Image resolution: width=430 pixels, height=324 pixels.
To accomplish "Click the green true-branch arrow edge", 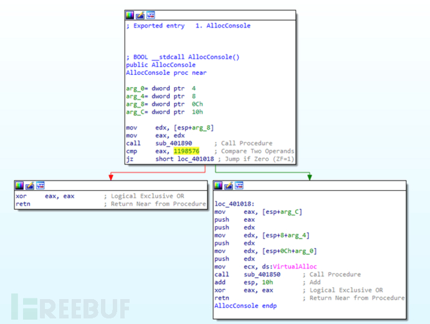I will 262,173.
